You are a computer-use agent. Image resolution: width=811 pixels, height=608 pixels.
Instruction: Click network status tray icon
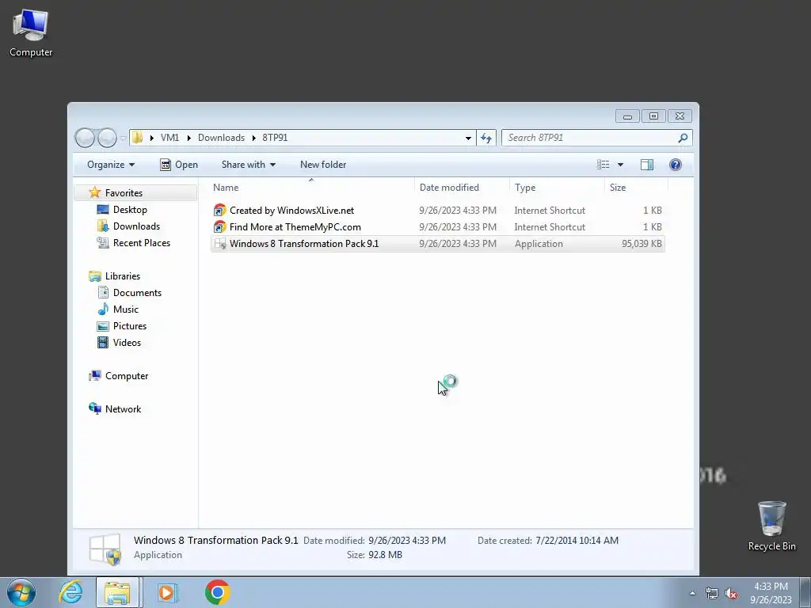coord(712,593)
